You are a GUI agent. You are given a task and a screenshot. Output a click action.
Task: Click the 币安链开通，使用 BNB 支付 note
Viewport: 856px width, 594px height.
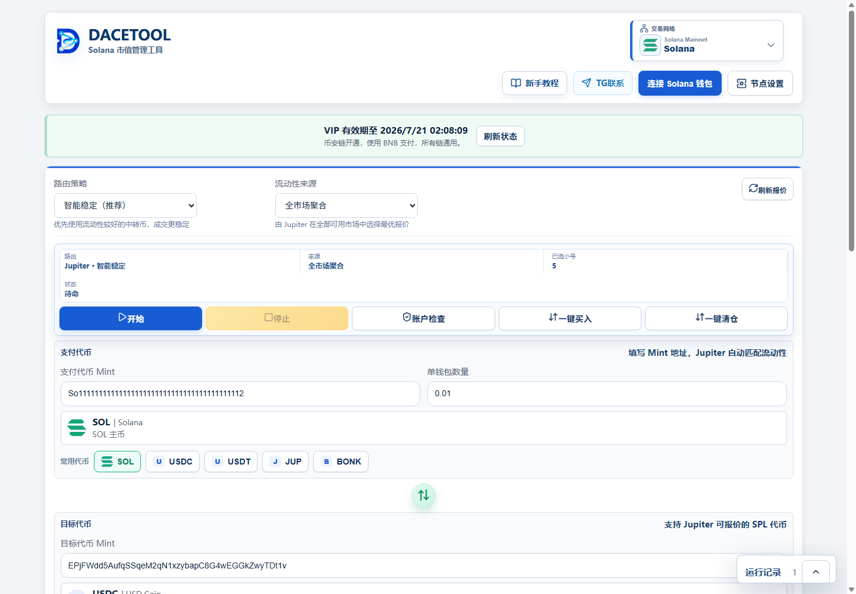coord(394,143)
